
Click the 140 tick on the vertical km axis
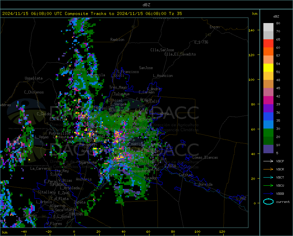click(x=251, y=31)
